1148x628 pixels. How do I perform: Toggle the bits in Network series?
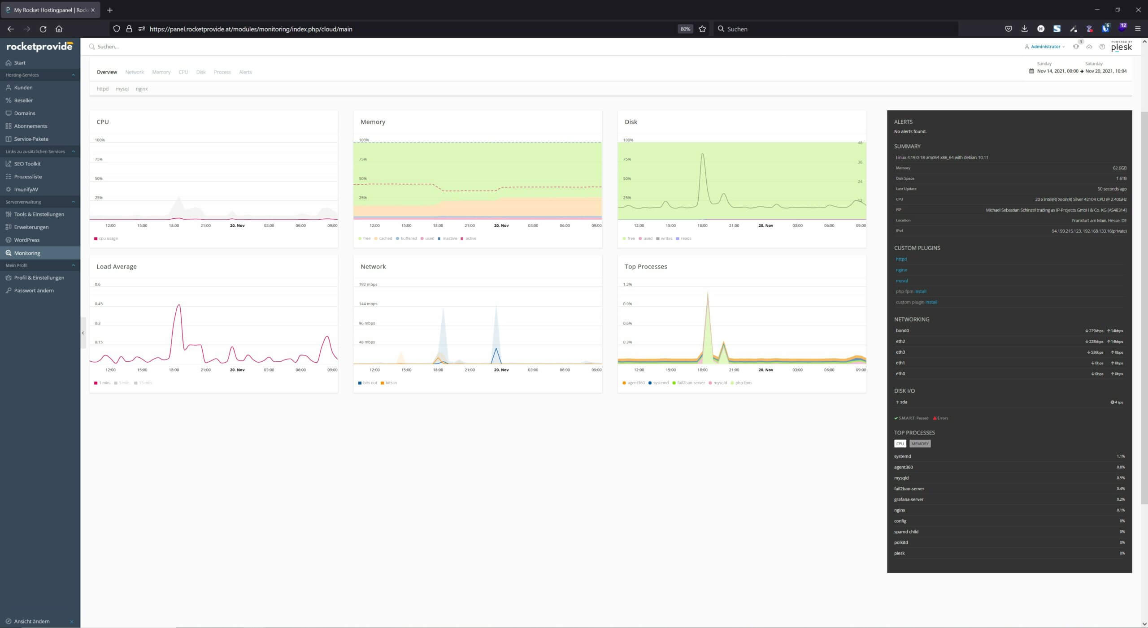pos(388,383)
